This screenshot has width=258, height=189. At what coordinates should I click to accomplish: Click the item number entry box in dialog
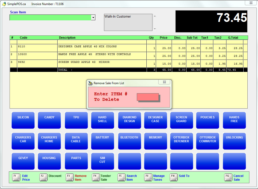(x=148, y=97)
